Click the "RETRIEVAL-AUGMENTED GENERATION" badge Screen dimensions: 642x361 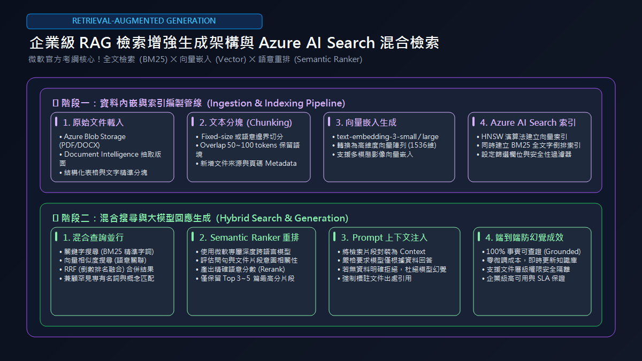point(144,21)
